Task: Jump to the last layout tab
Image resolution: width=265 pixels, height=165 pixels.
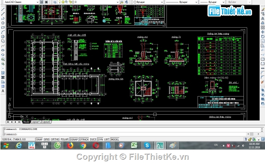Action: pyautogui.click(x=19, y=122)
